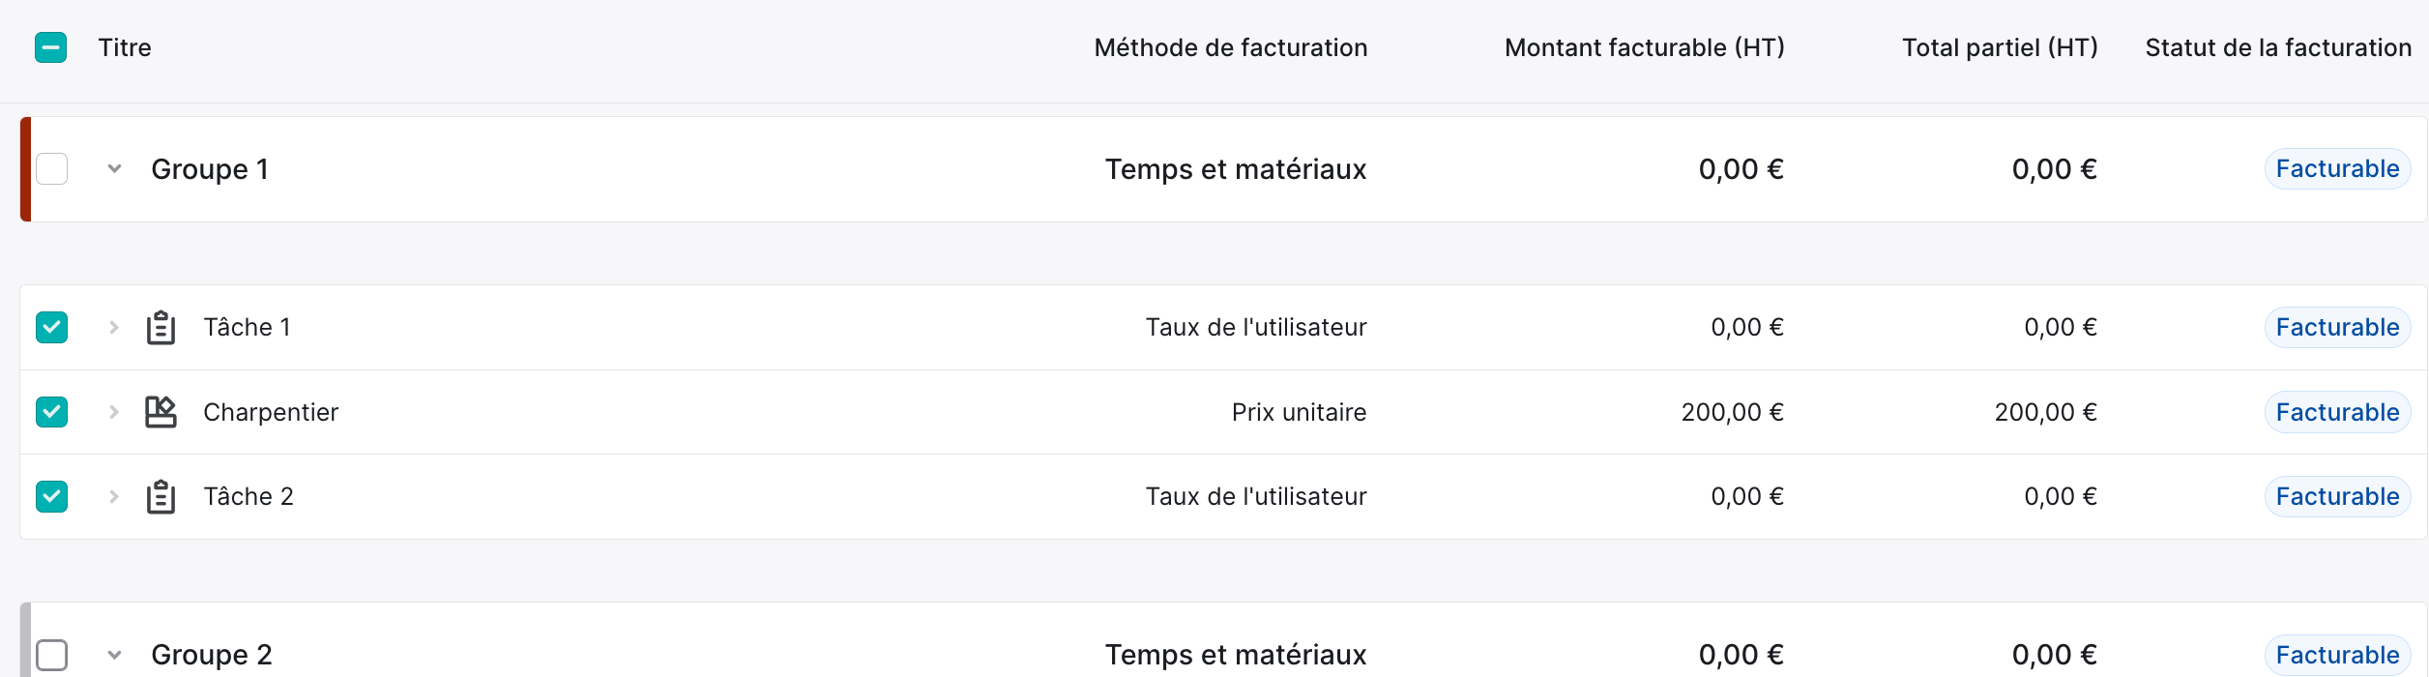Uncheck the Charpentier checkbox
2429x677 pixels.
pyautogui.click(x=51, y=412)
